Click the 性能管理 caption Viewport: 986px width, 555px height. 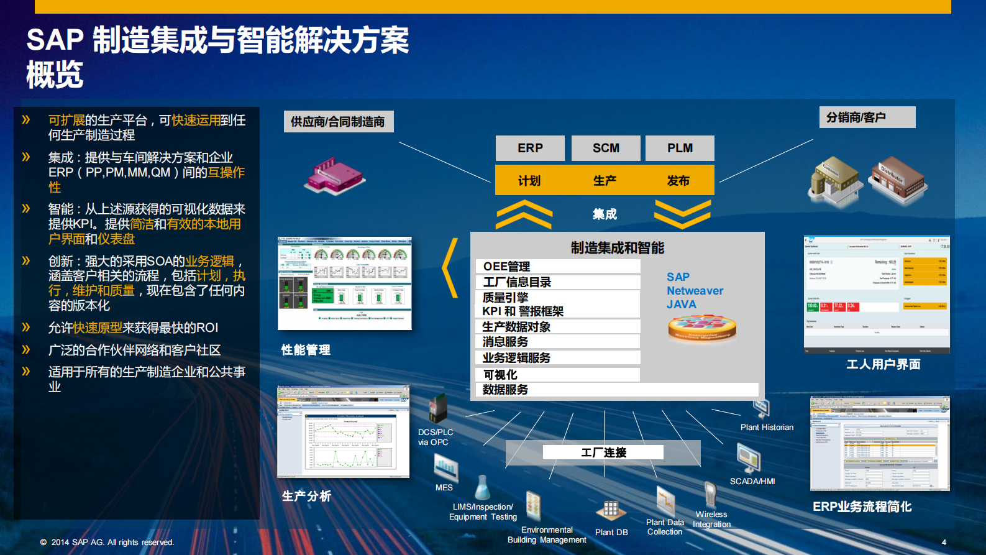tap(306, 350)
